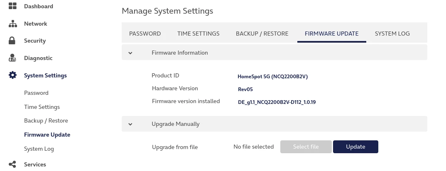Open the TIME SETTINGS tab
Screen dimensions: 446x171
click(x=198, y=34)
